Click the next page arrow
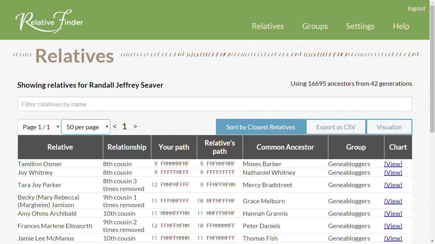Screen dimensions: 435x244 pyautogui.click(x=135, y=126)
